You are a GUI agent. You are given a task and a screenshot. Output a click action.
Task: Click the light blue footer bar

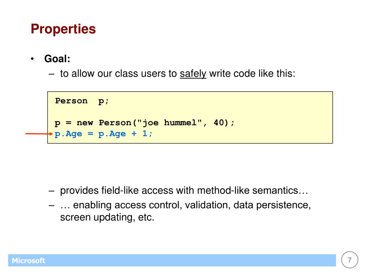(x=172, y=260)
